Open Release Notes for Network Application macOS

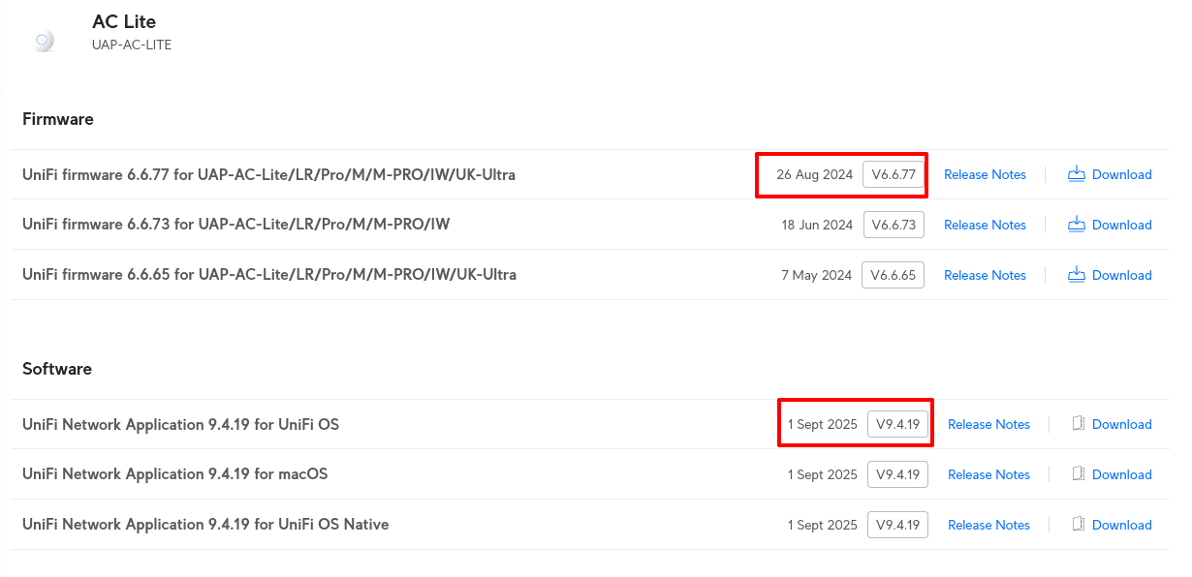988,474
